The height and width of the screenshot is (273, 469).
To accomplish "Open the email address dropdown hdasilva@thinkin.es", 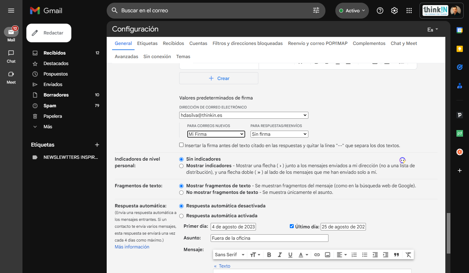I will coord(244,115).
